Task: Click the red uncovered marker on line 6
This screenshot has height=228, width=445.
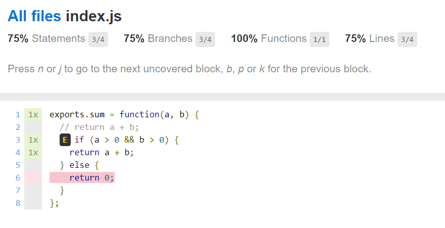Action: tap(33, 178)
